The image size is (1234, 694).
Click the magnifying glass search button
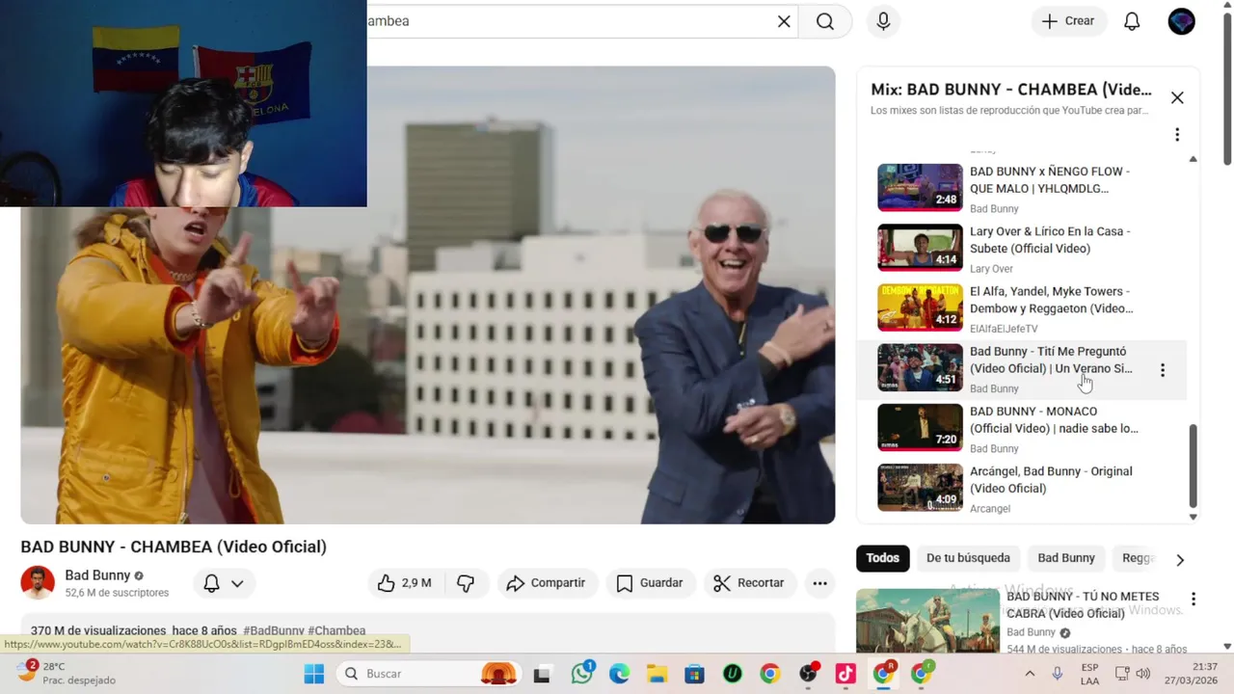(x=825, y=21)
